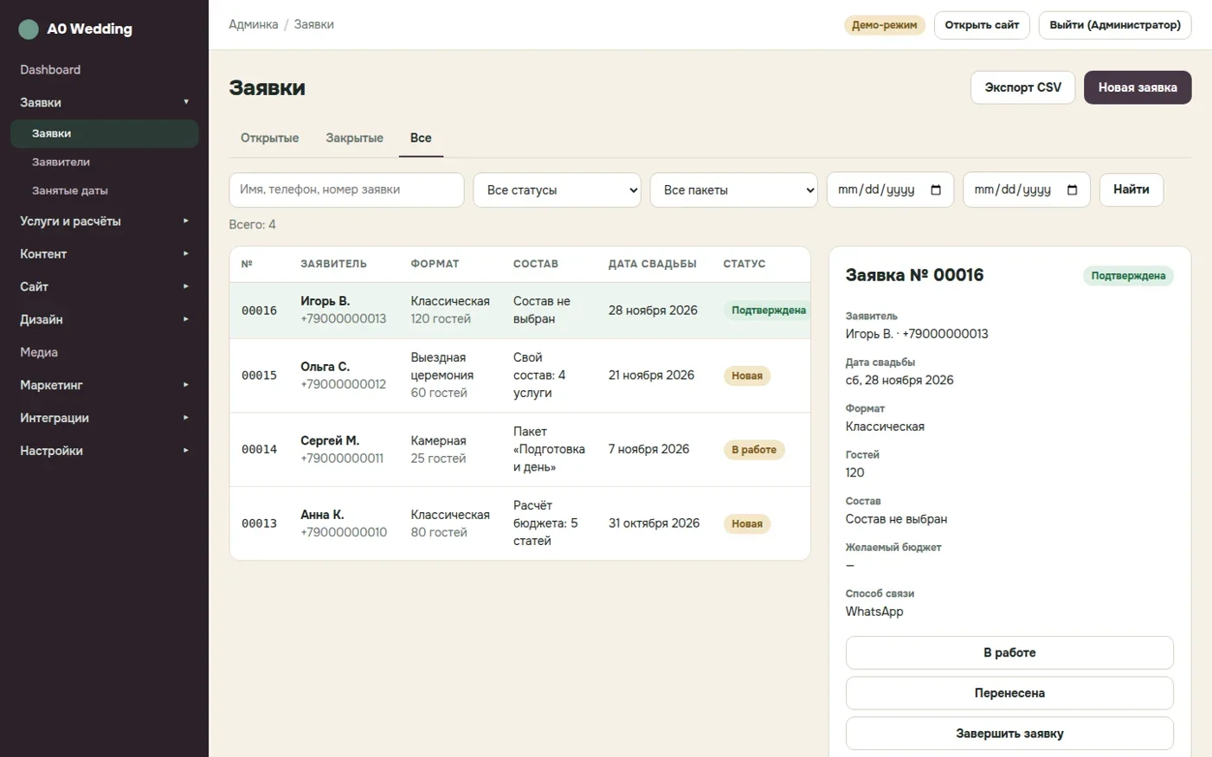
Task: Click the A0 Wedding logo circle
Action: coord(29,29)
